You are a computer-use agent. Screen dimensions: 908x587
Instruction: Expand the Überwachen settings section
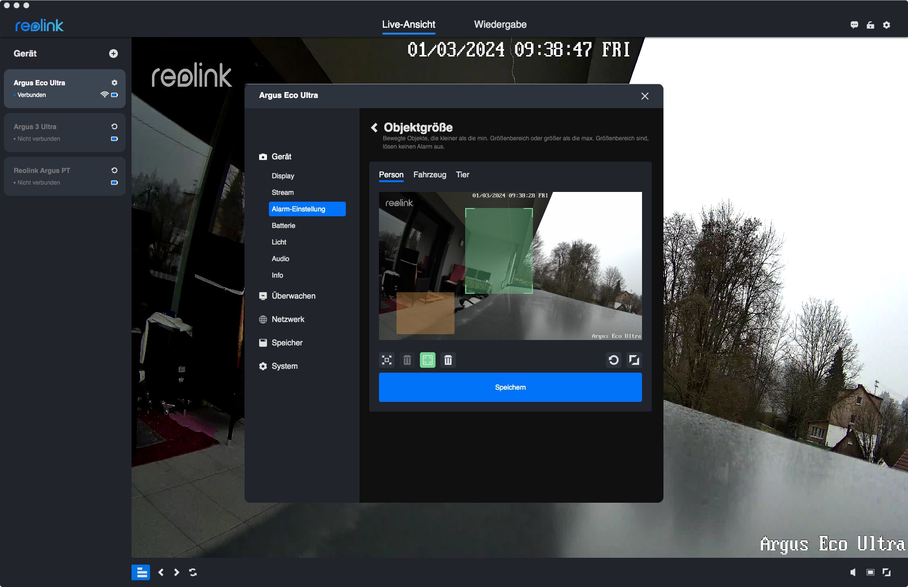tap(293, 296)
